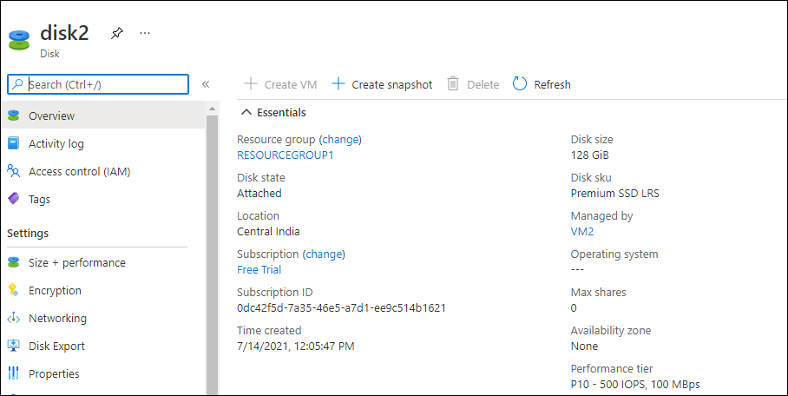Screen dimensions: 788x396
Task: Click the Refresh circular arrow icon
Action: [x=520, y=84]
